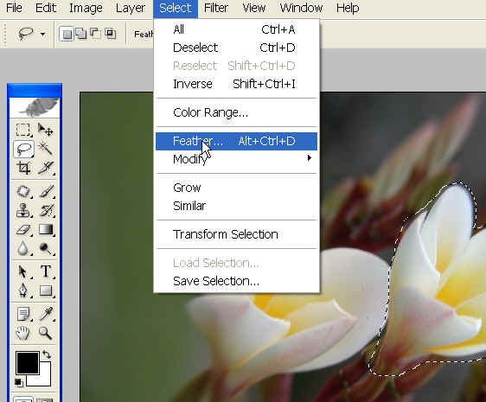486x402 pixels.
Task: Choose Inverse from the Select menu
Action: [236, 84]
